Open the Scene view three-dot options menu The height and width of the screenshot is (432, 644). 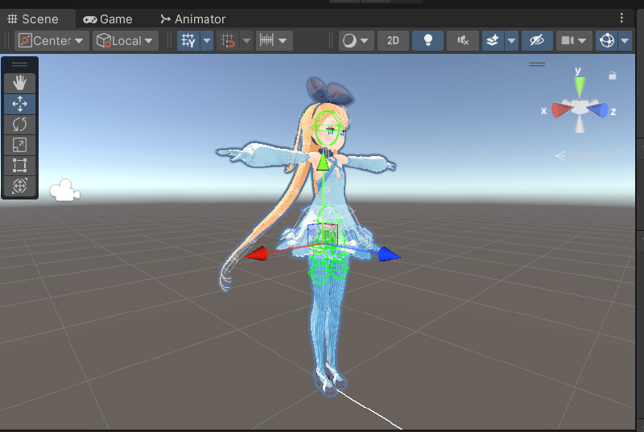[621, 18]
